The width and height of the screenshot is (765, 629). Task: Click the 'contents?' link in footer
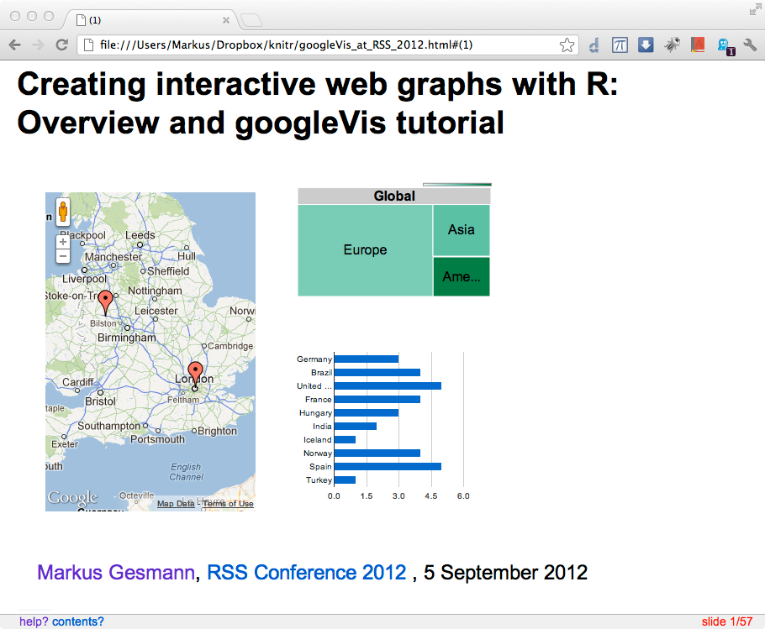(78, 621)
